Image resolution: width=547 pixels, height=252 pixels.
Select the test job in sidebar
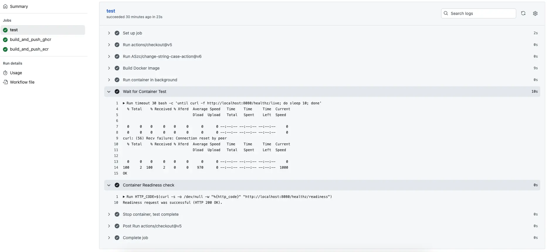(14, 30)
